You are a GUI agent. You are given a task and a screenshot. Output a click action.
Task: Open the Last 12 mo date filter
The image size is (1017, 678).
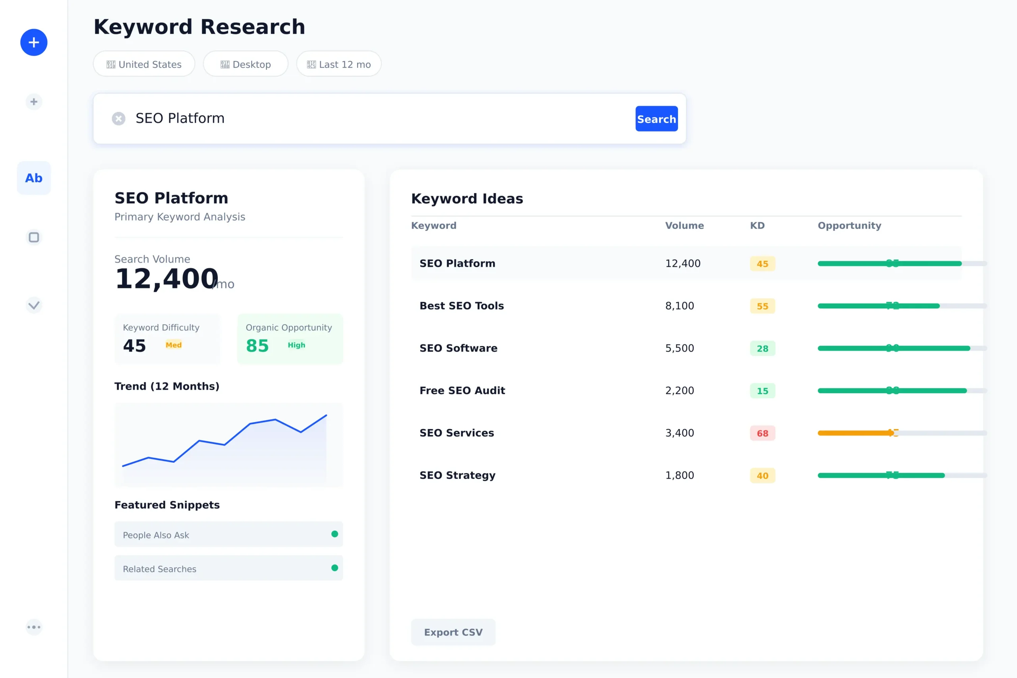click(x=339, y=64)
